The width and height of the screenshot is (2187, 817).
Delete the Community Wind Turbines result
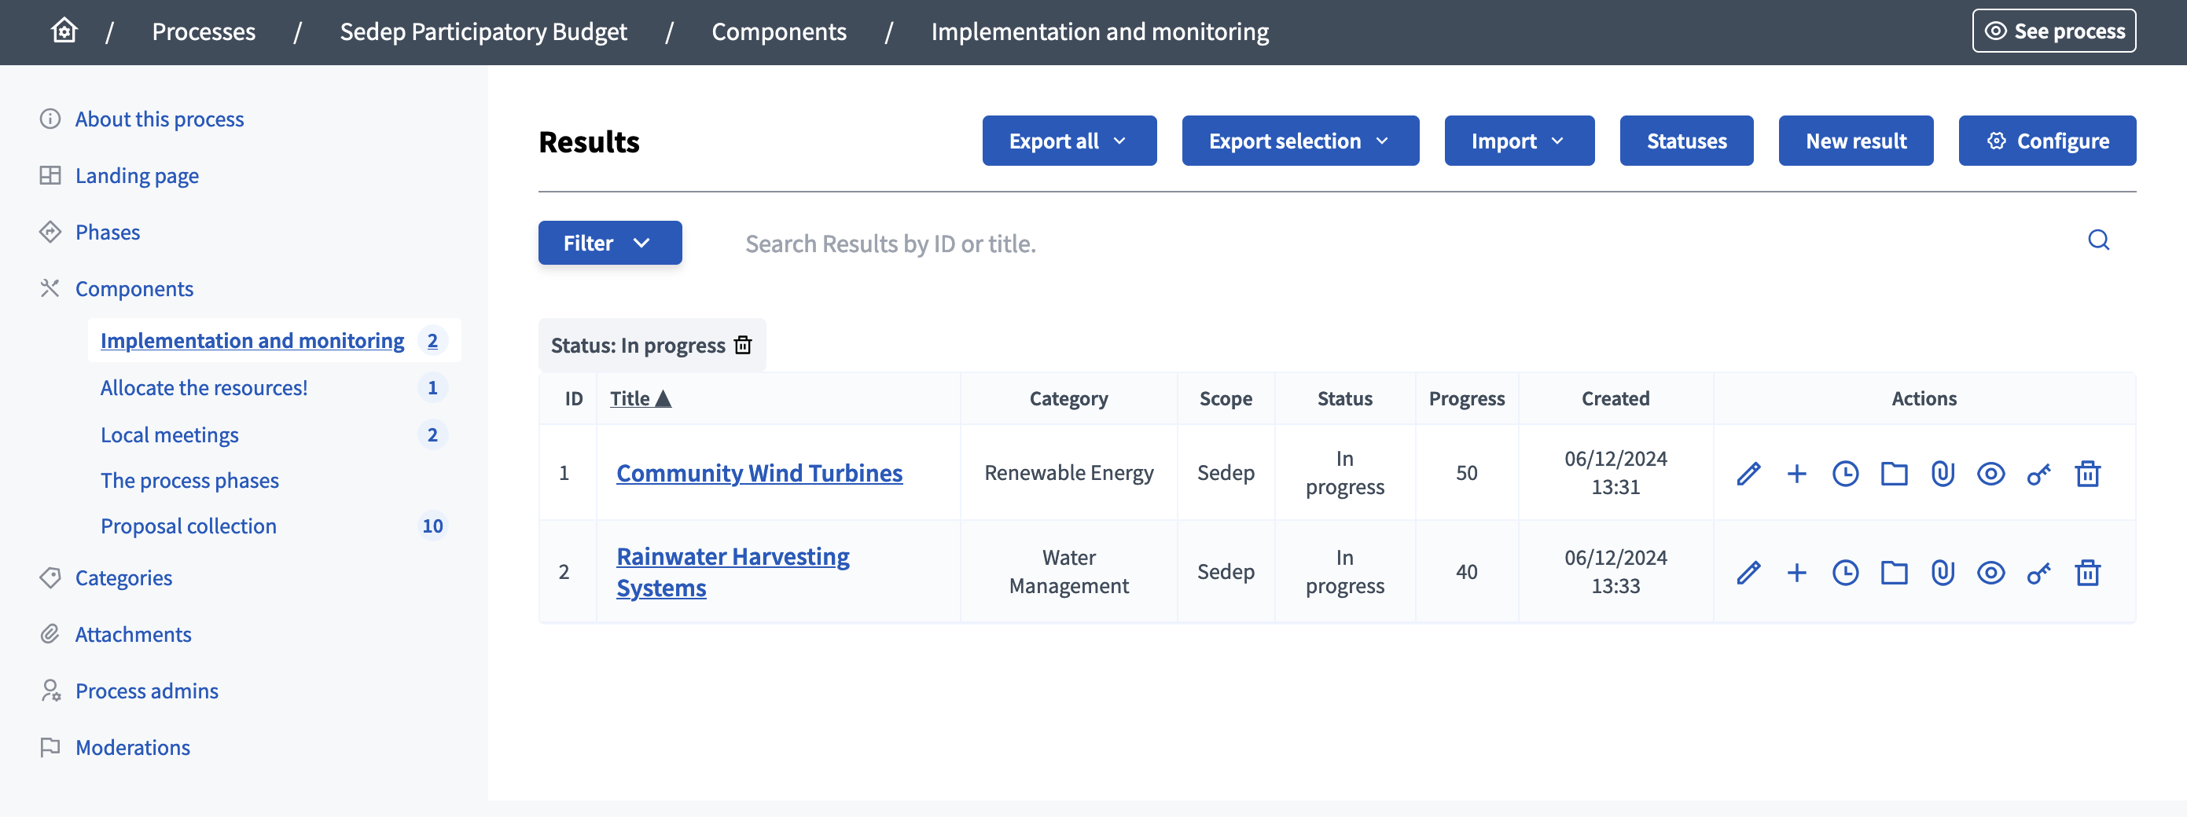coord(2087,474)
